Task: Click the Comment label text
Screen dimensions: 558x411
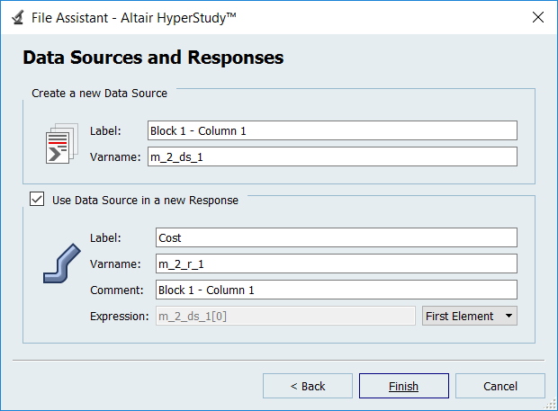Action: (x=116, y=290)
